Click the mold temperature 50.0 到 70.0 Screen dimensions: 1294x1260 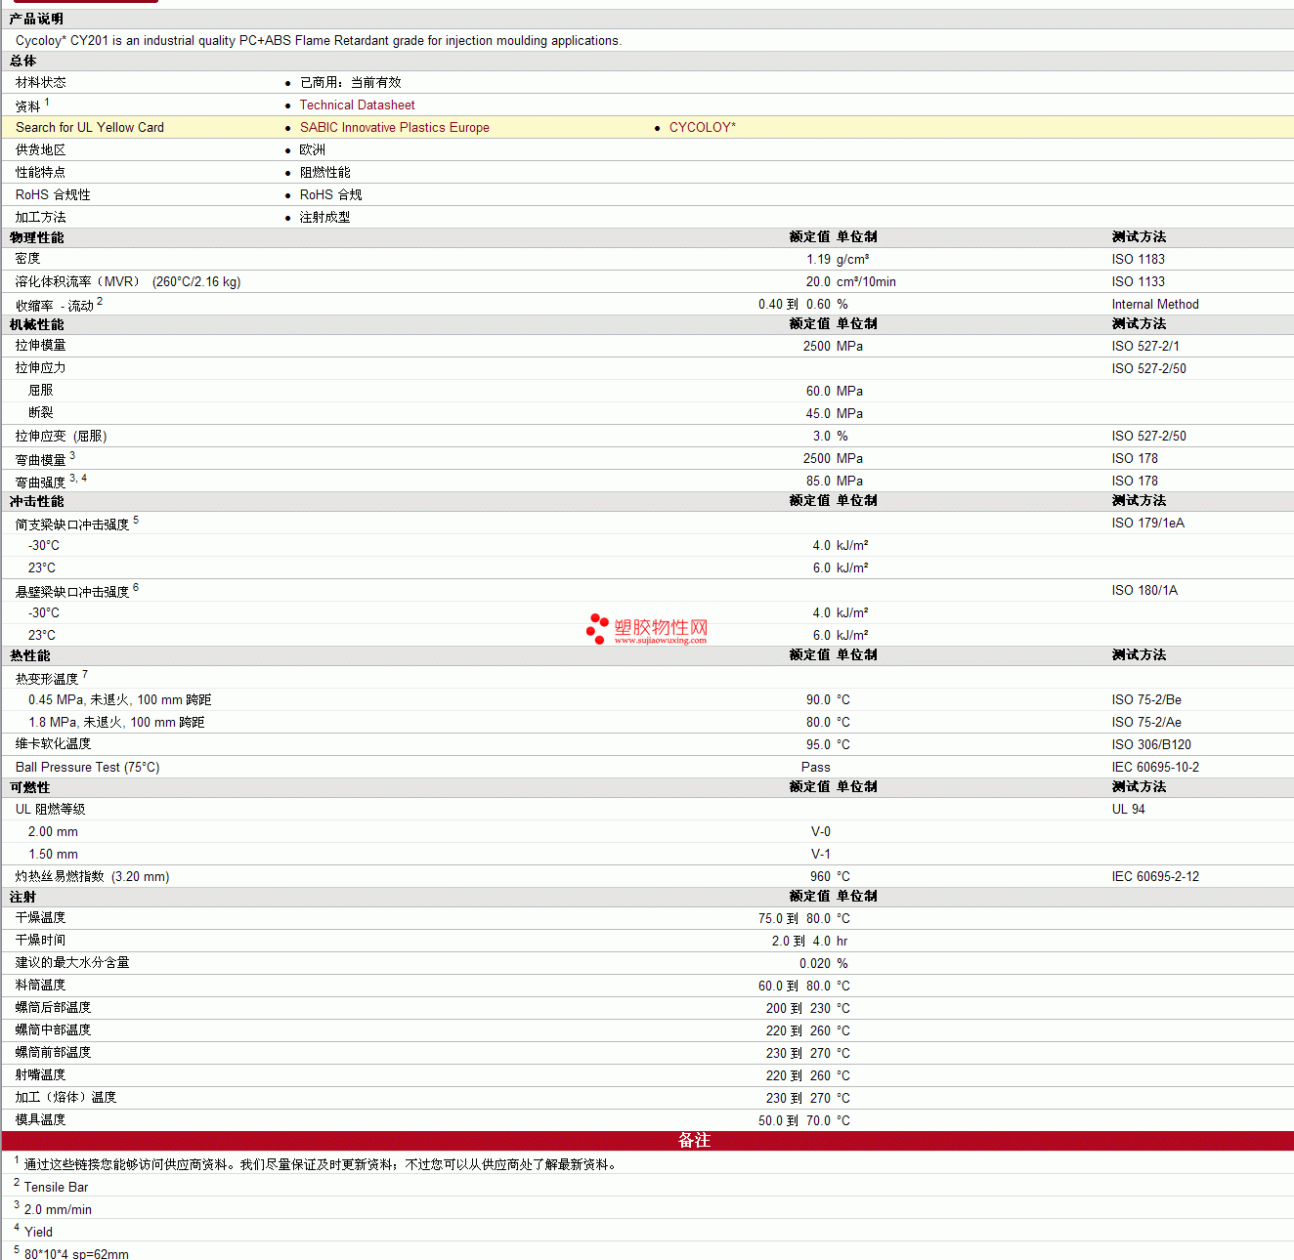pos(795,1120)
